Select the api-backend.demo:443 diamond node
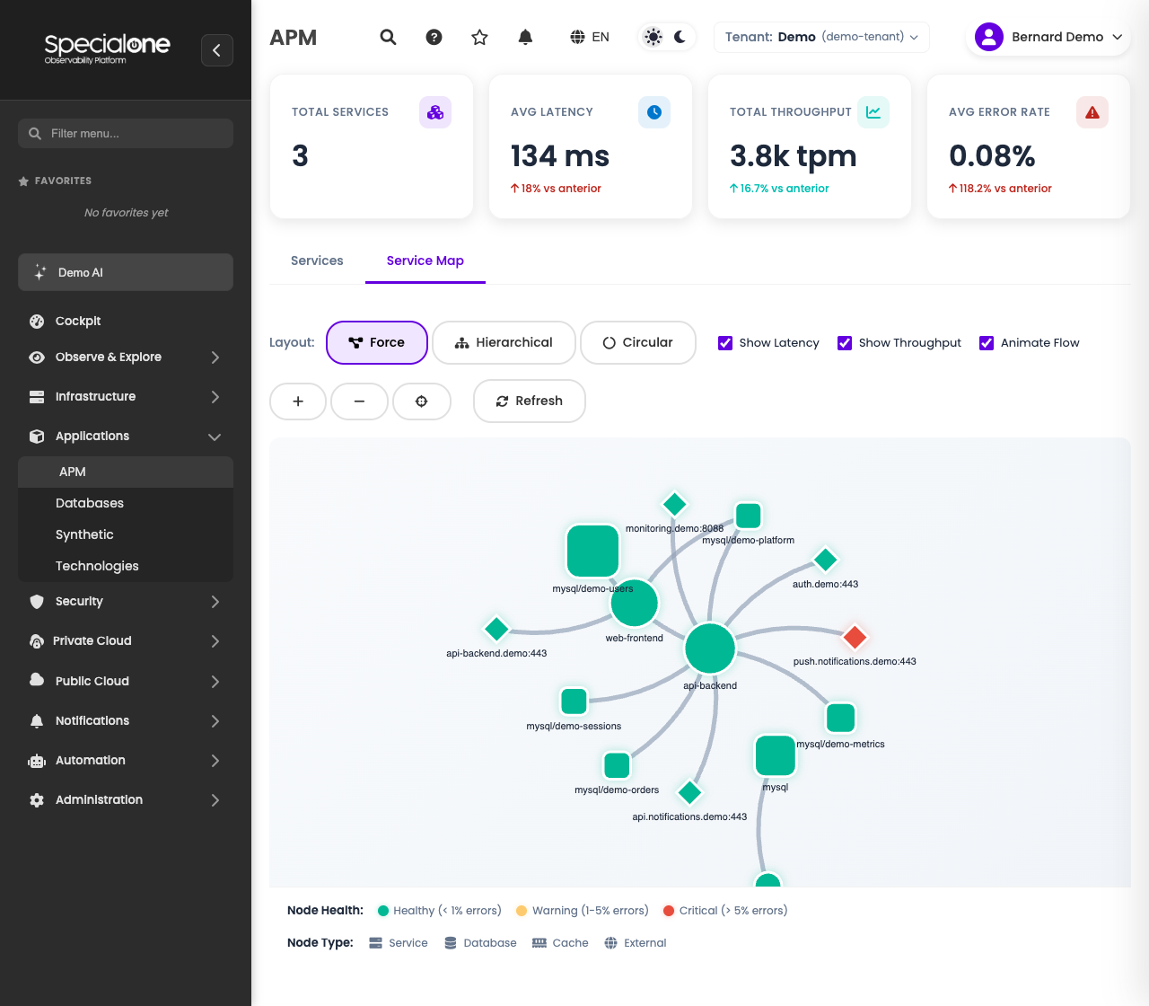This screenshot has height=1006, width=1149. [x=496, y=628]
